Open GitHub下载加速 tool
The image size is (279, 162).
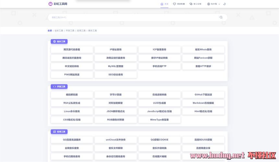click(203, 95)
